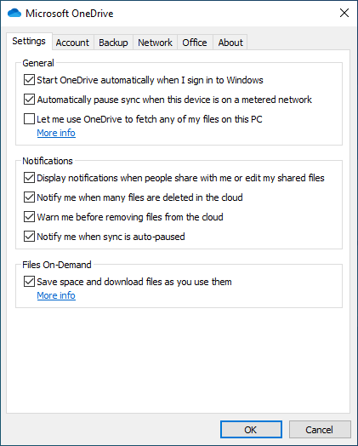Open the Backup tab
The width and height of the screenshot is (358, 446).
[113, 43]
